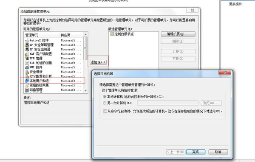Click the 添加(A) > button
The width and height of the screenshot is (255, 162).
98,62
